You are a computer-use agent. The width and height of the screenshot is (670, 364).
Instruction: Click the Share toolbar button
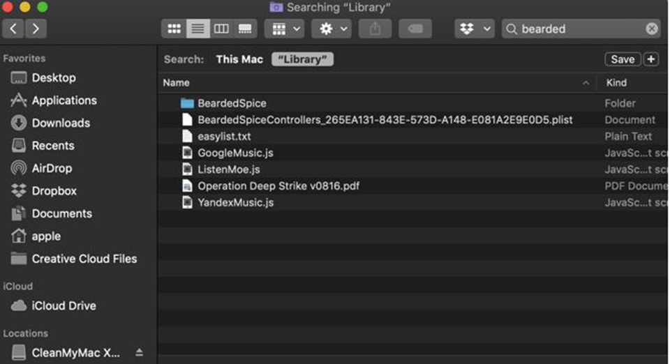[375, 29]
